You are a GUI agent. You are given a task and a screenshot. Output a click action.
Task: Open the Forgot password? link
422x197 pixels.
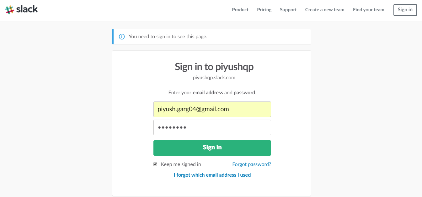[x=252, y=164]
